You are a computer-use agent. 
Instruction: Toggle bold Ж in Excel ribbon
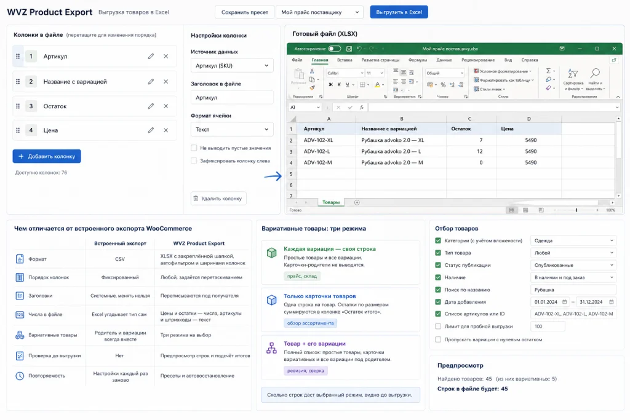tap(330, 85)
